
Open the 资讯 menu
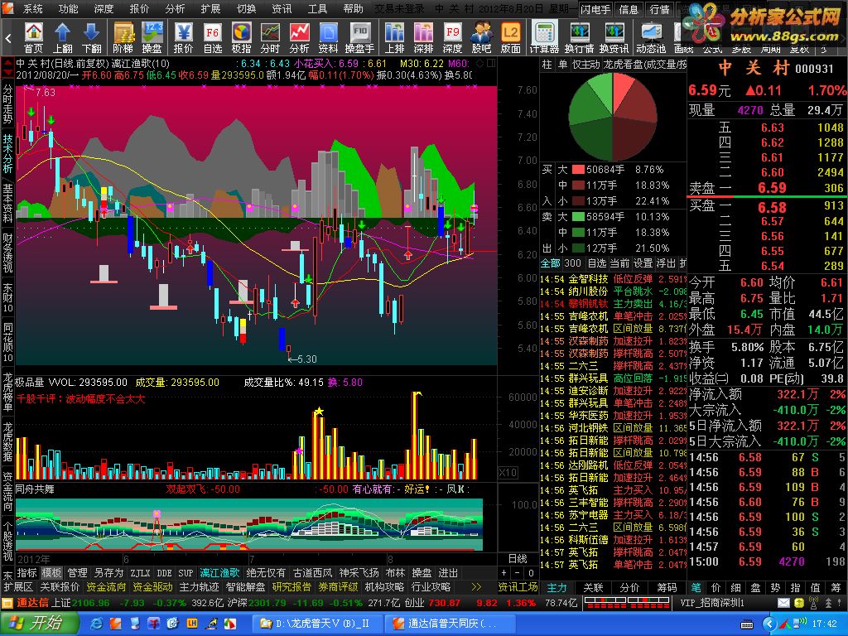(282, 8)
